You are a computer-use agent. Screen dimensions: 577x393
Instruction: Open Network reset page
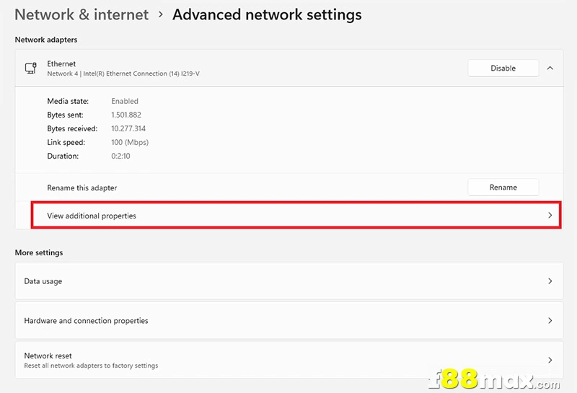(x=289, y=360)
